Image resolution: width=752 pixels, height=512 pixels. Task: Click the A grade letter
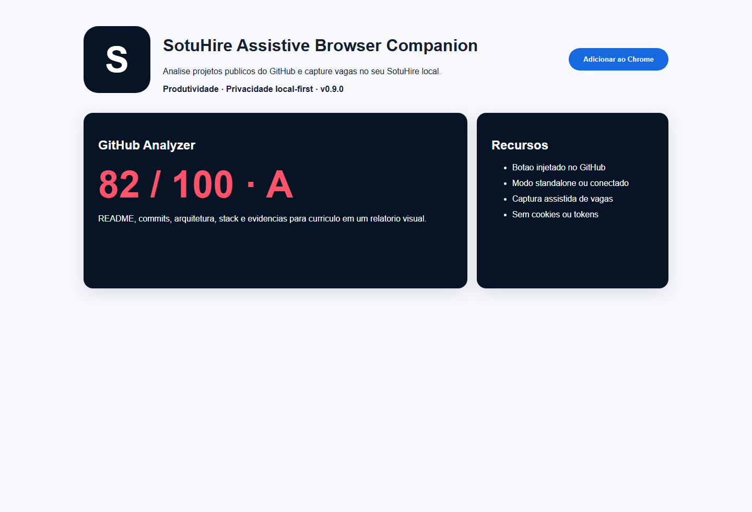tap(279, 184)
